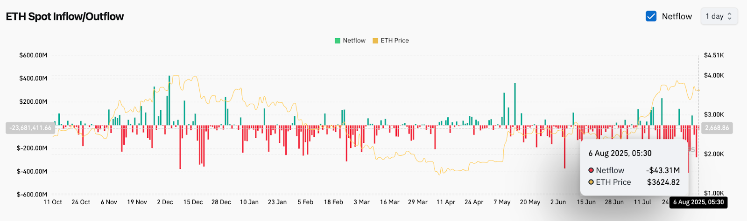
Task: Click the $4.51K right axis label
Action: click(x=714, y=55)
